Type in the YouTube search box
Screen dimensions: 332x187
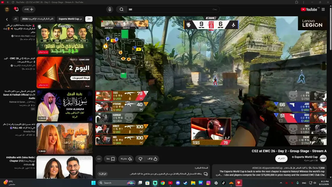[173, 9]
